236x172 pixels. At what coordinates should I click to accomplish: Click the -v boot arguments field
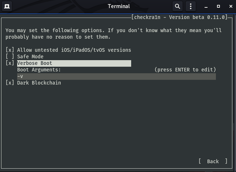(117, 76)
